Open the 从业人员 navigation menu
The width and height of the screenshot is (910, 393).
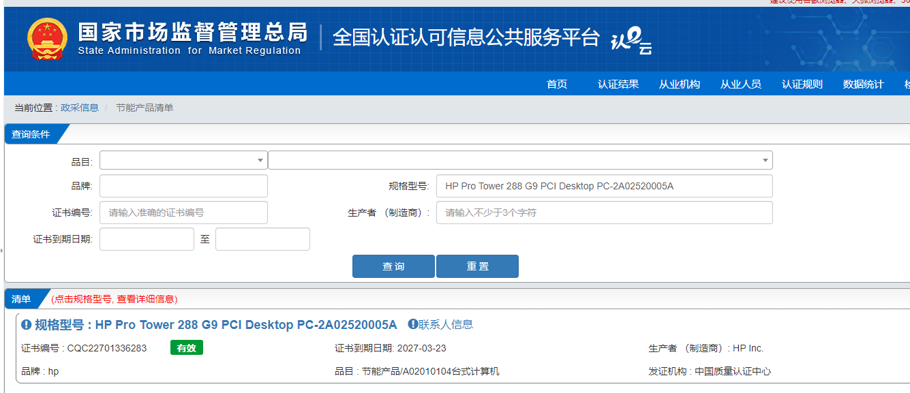(741, 84)
